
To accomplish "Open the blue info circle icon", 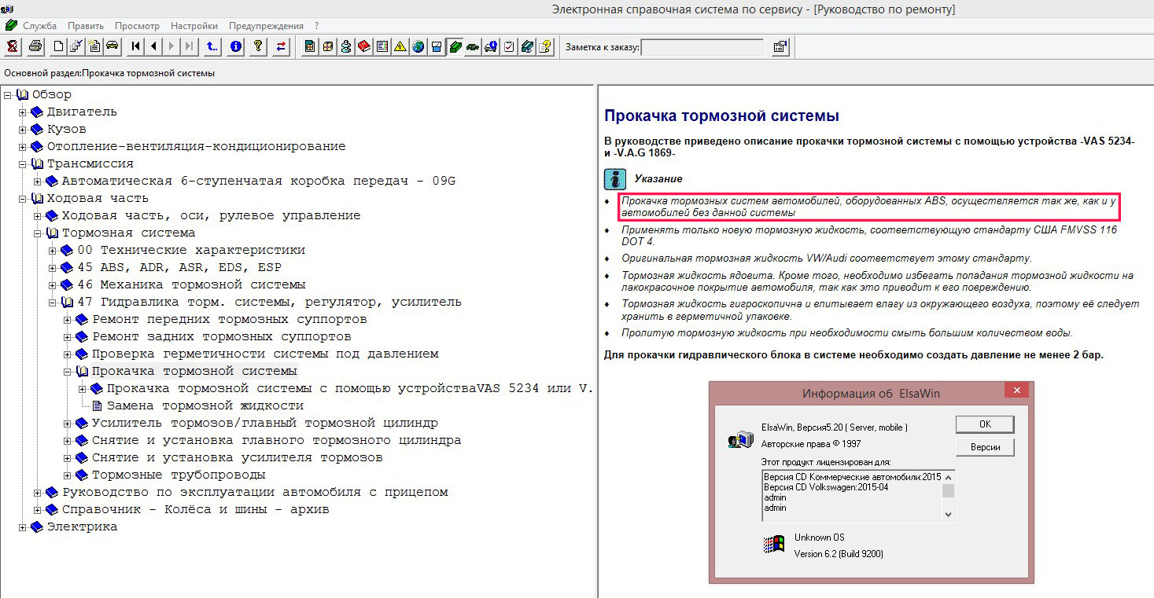I will tap(235, 46).
